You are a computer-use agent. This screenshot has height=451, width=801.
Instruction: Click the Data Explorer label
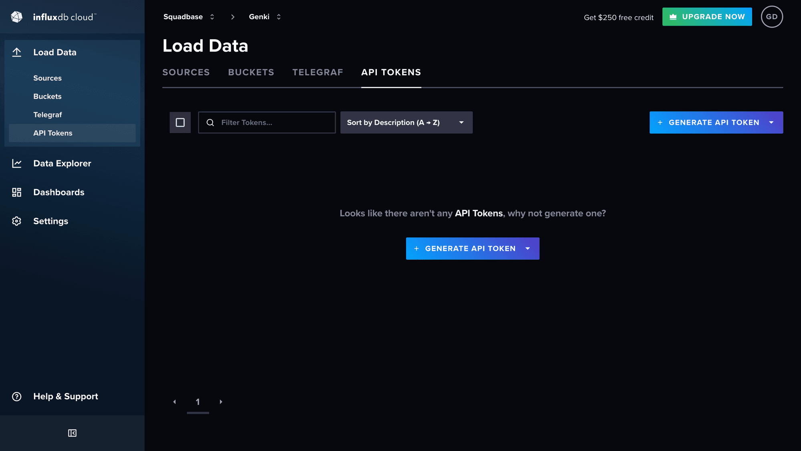(62, 164)
